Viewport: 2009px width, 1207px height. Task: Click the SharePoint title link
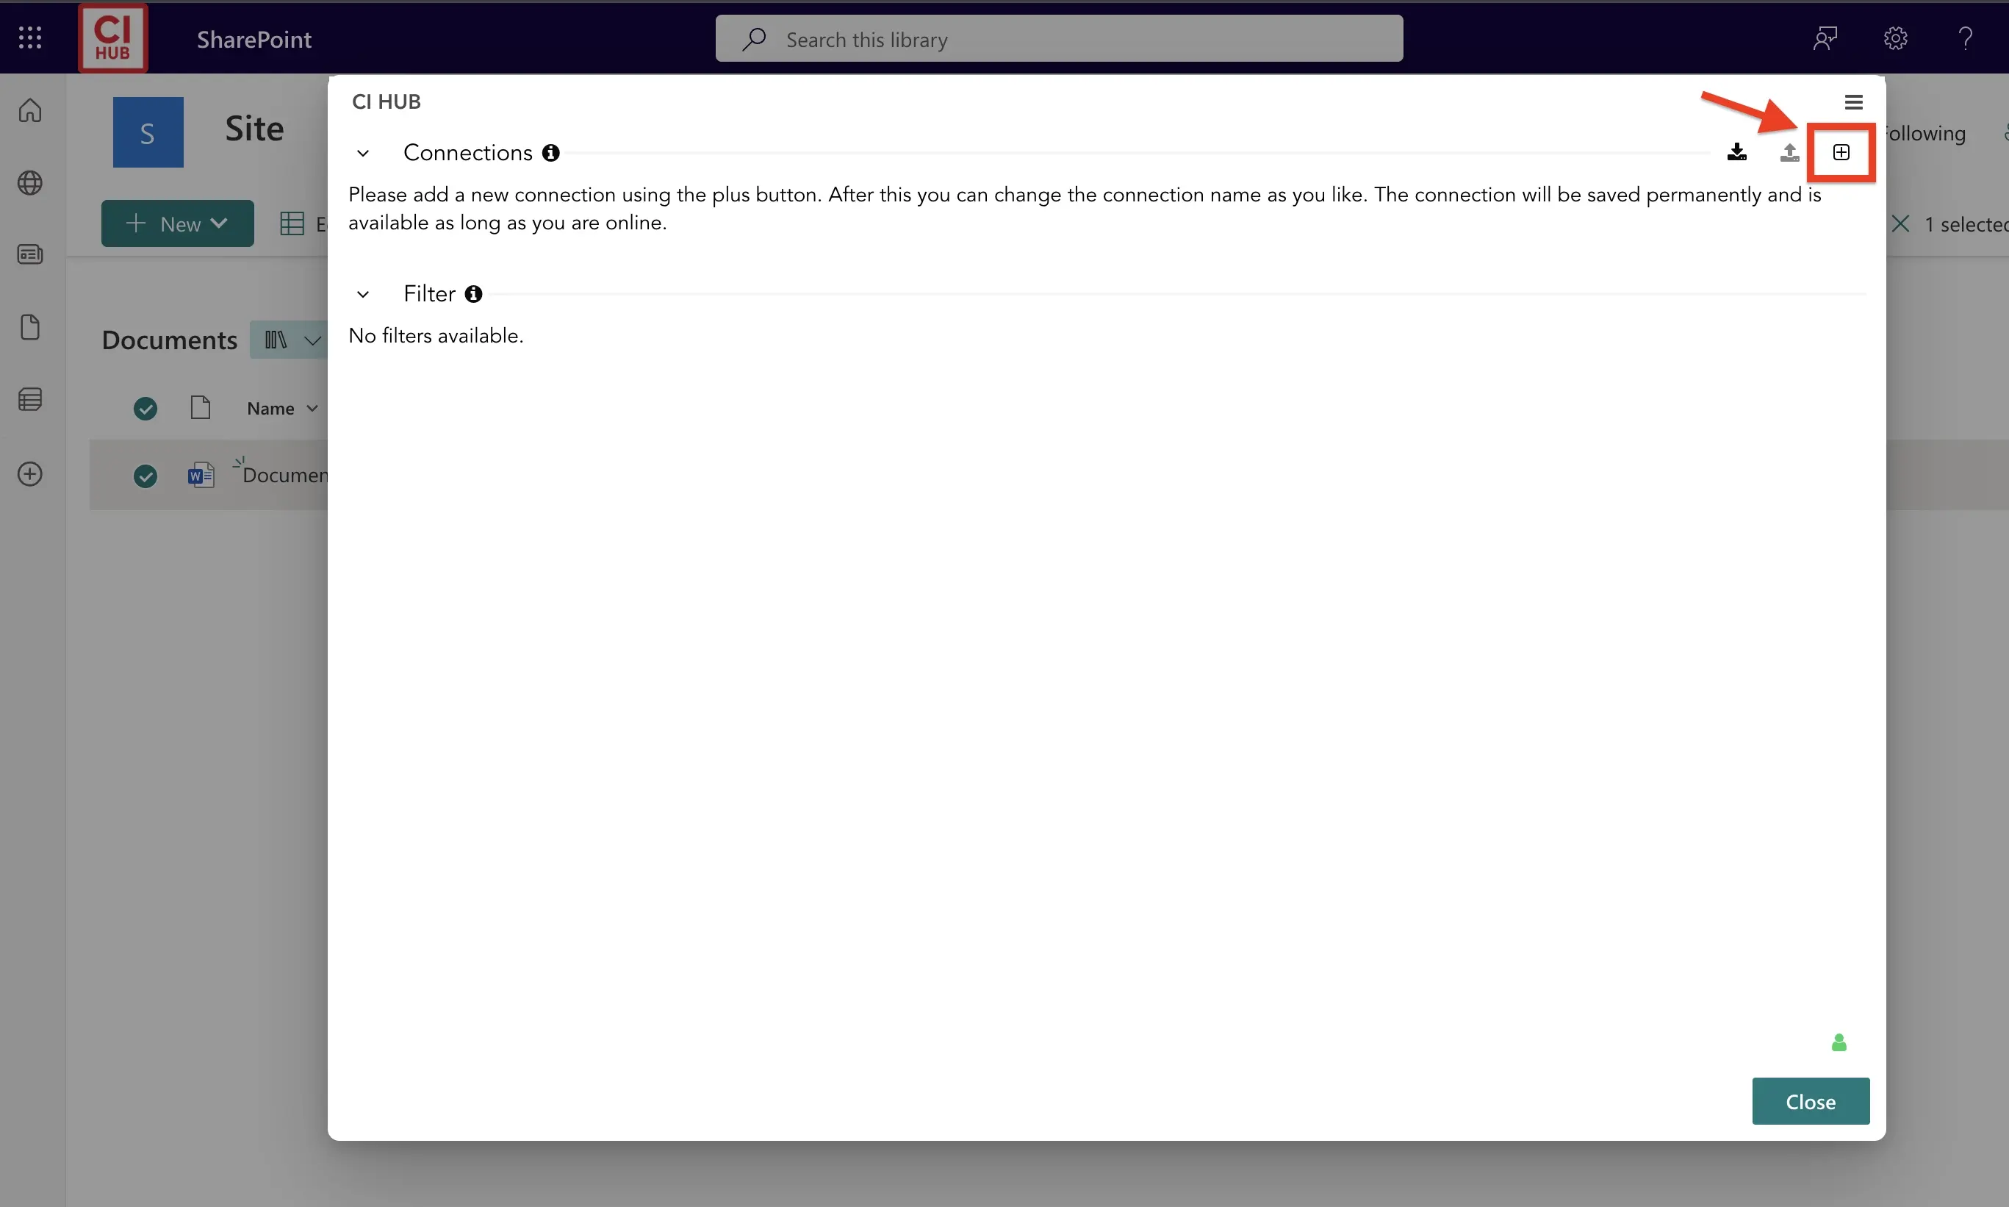click(254, 39)
